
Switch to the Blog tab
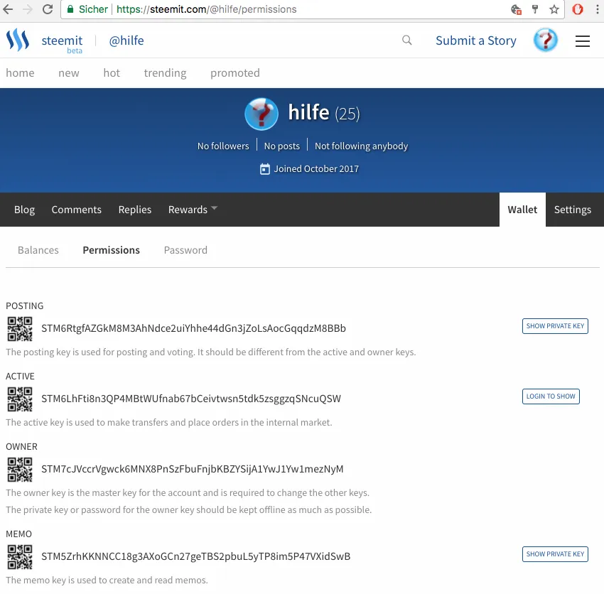24,210
